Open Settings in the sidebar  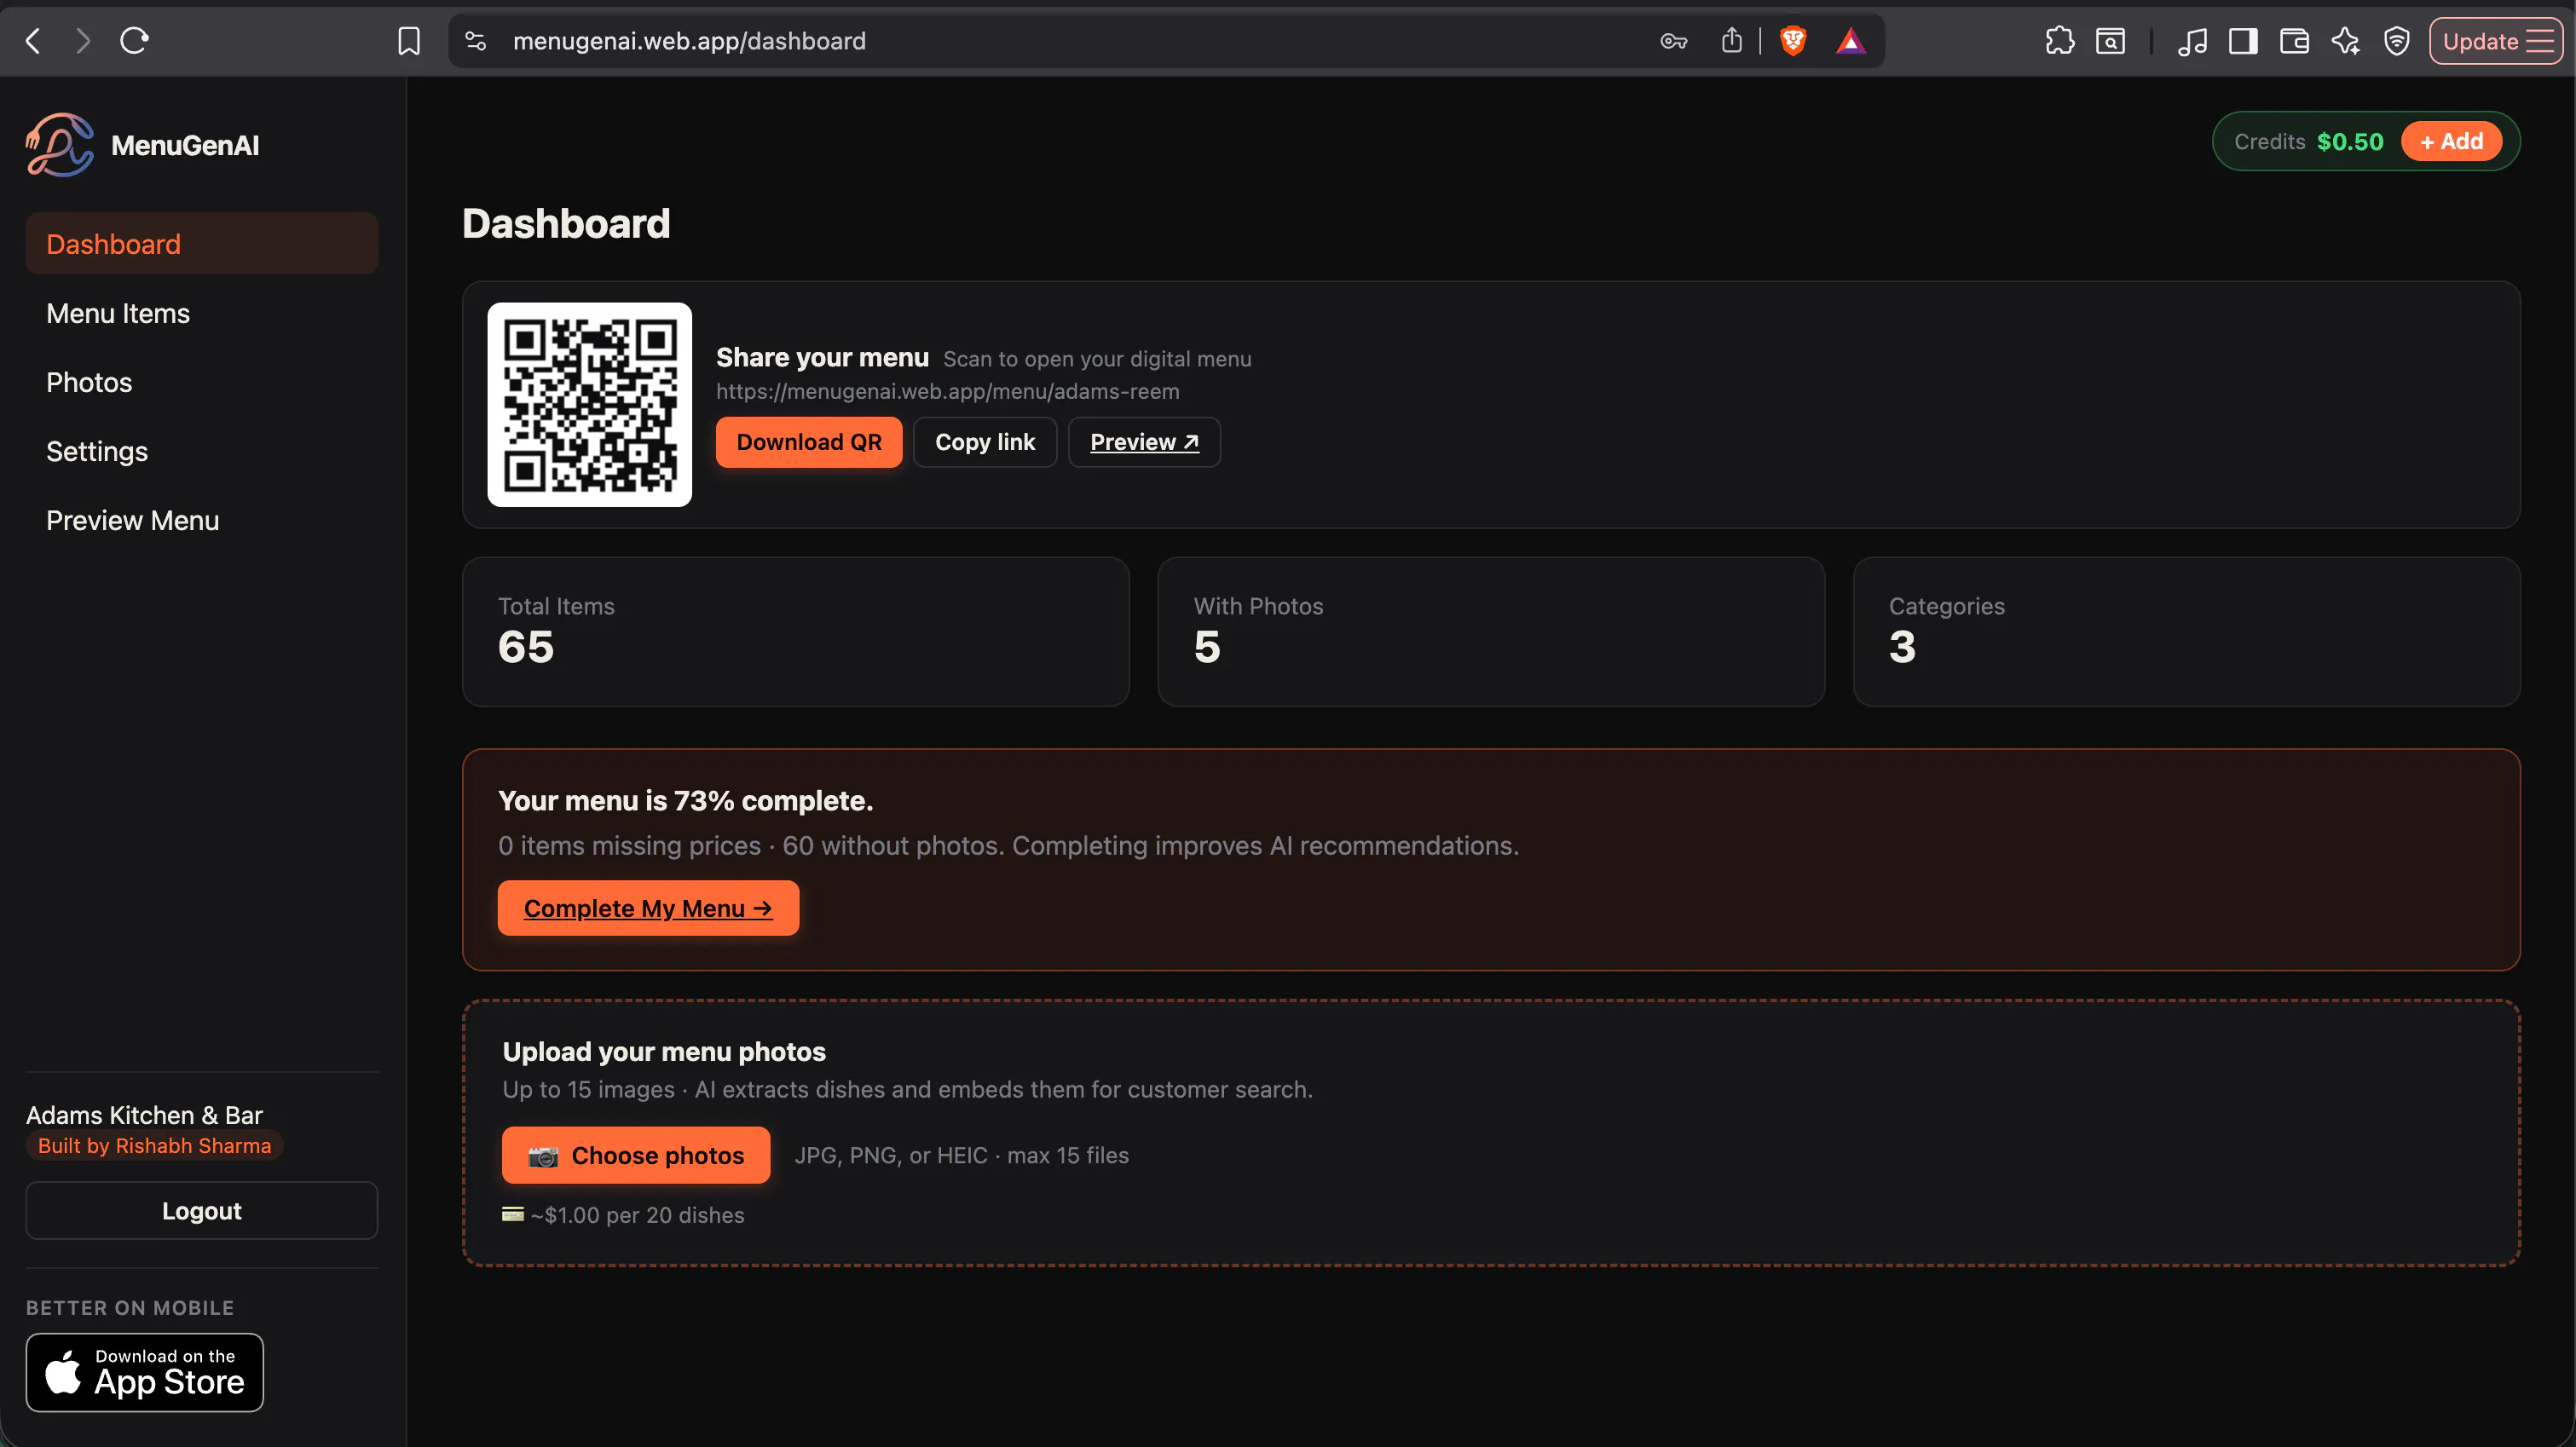[202, 451]
